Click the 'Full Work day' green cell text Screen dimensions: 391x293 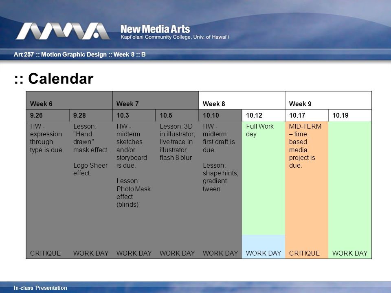tap(259, 130)
